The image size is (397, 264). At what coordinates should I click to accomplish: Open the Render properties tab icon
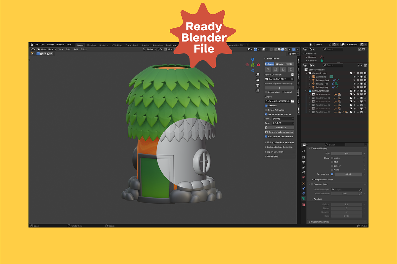304,157
